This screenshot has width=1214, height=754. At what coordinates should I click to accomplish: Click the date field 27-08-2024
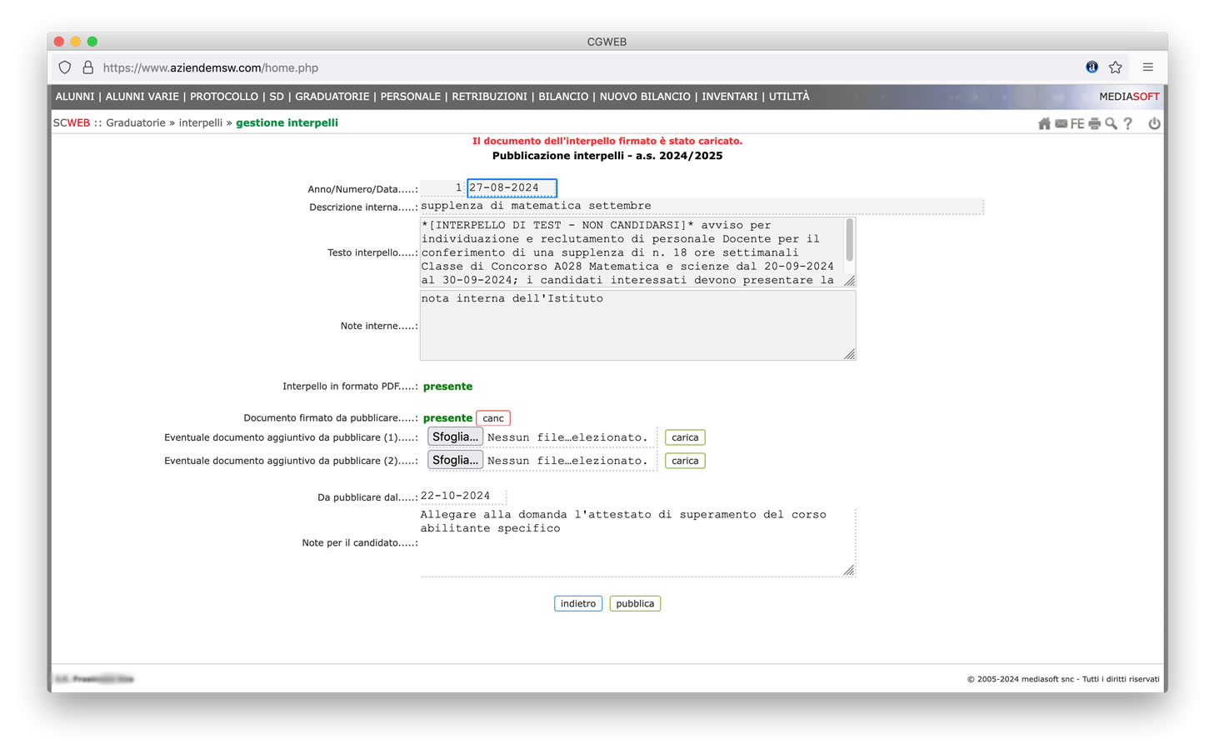[x=512, y=188]
